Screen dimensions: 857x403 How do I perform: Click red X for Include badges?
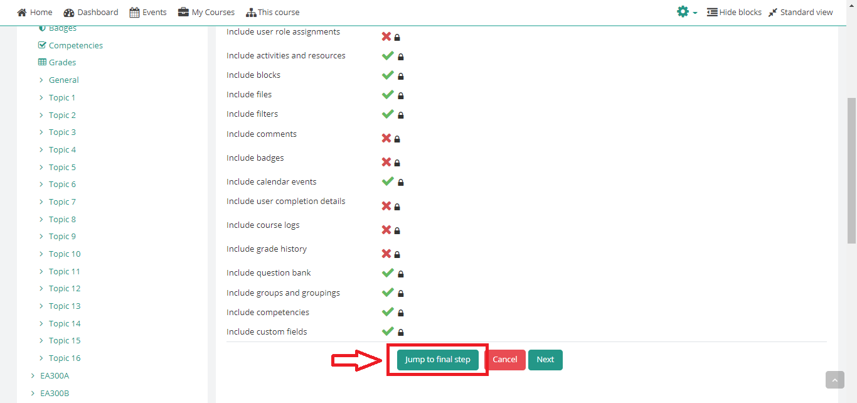point(386,162)
